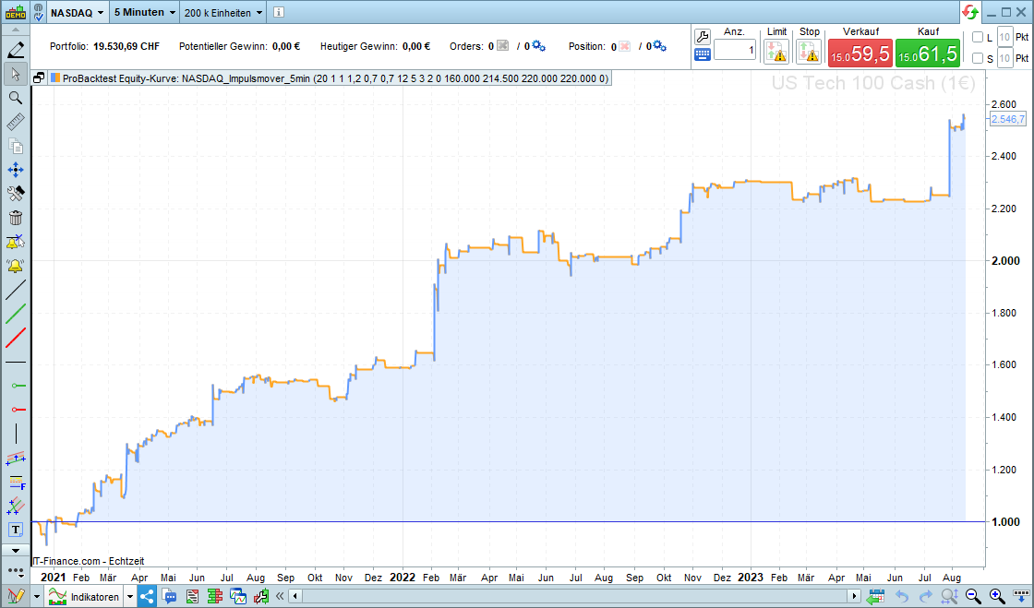
Task: Zoom out with minus magnifier
Action: tap(973, 597)
